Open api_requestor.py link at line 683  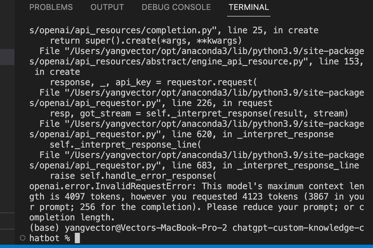(96, 165)
